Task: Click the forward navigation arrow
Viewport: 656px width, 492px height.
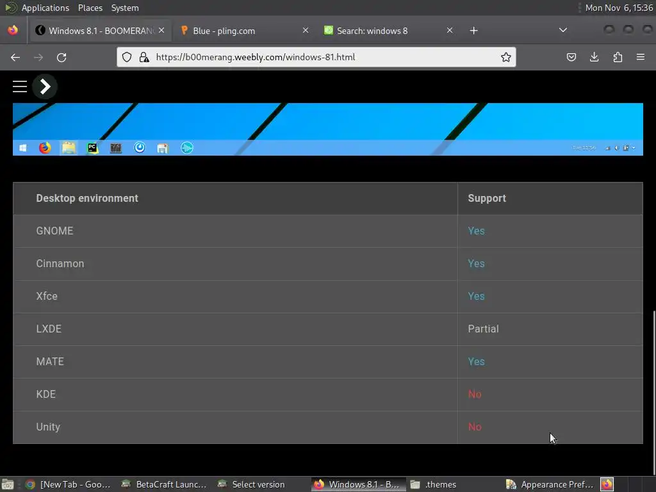Action: 38,57
